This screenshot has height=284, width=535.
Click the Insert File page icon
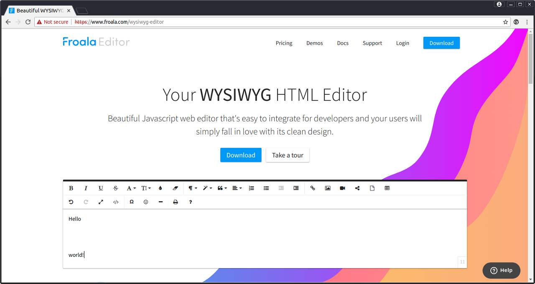372,188
